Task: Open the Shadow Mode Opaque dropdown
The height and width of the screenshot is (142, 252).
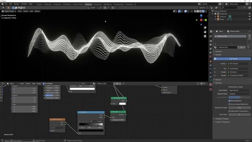Action: pos(239,94)
